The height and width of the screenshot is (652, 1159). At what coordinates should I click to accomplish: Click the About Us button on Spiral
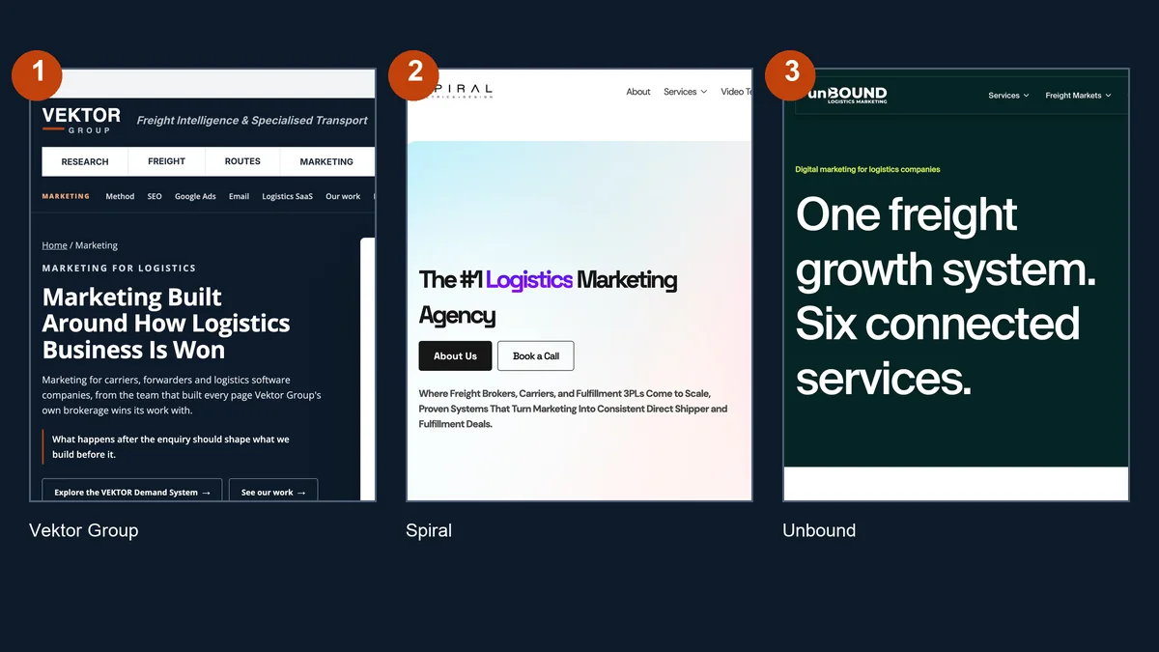[x=455, y=355]
